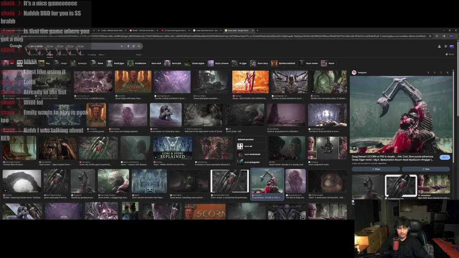The height and width of the screenshot is (258, 459).
Task: Open large Instagram preview image
Action: pos(401,114)
